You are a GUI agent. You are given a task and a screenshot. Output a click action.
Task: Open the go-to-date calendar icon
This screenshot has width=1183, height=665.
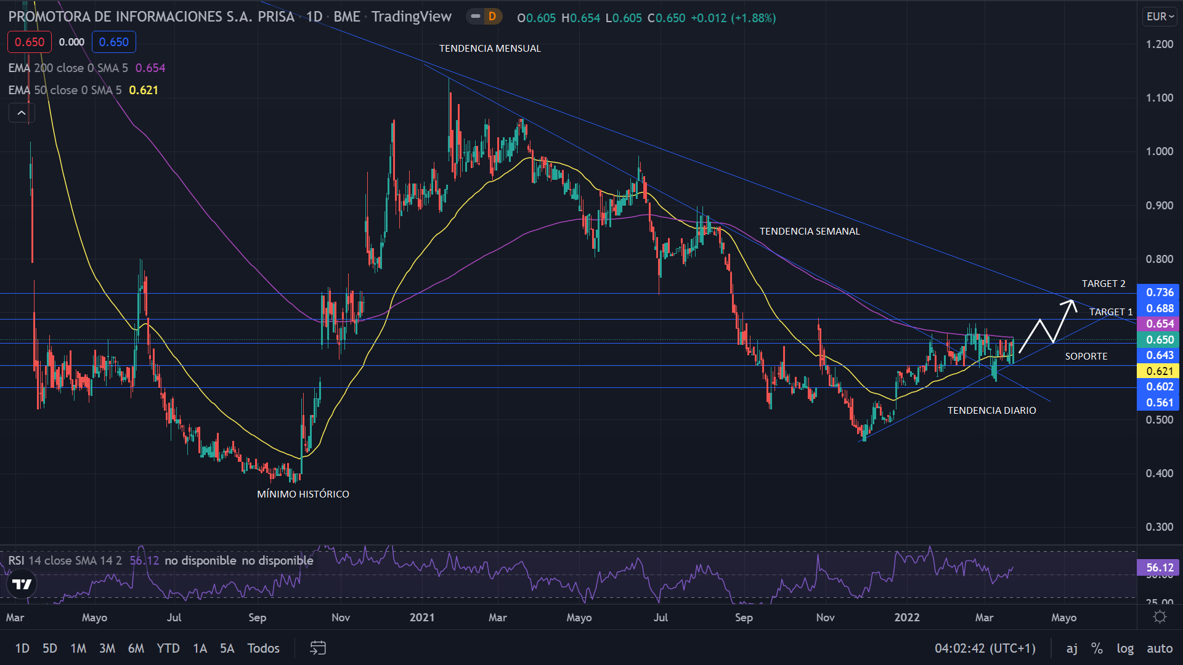(x=318, y=648)
